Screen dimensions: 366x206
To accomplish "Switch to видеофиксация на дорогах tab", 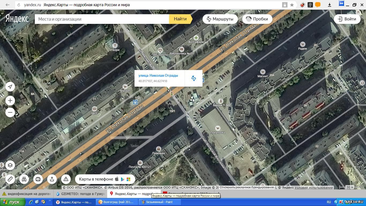I will (x=27, y=194).
